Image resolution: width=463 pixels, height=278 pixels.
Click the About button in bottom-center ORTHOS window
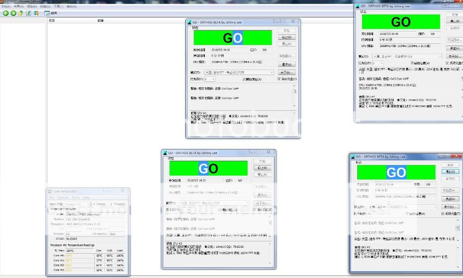[x=261, y=203]
